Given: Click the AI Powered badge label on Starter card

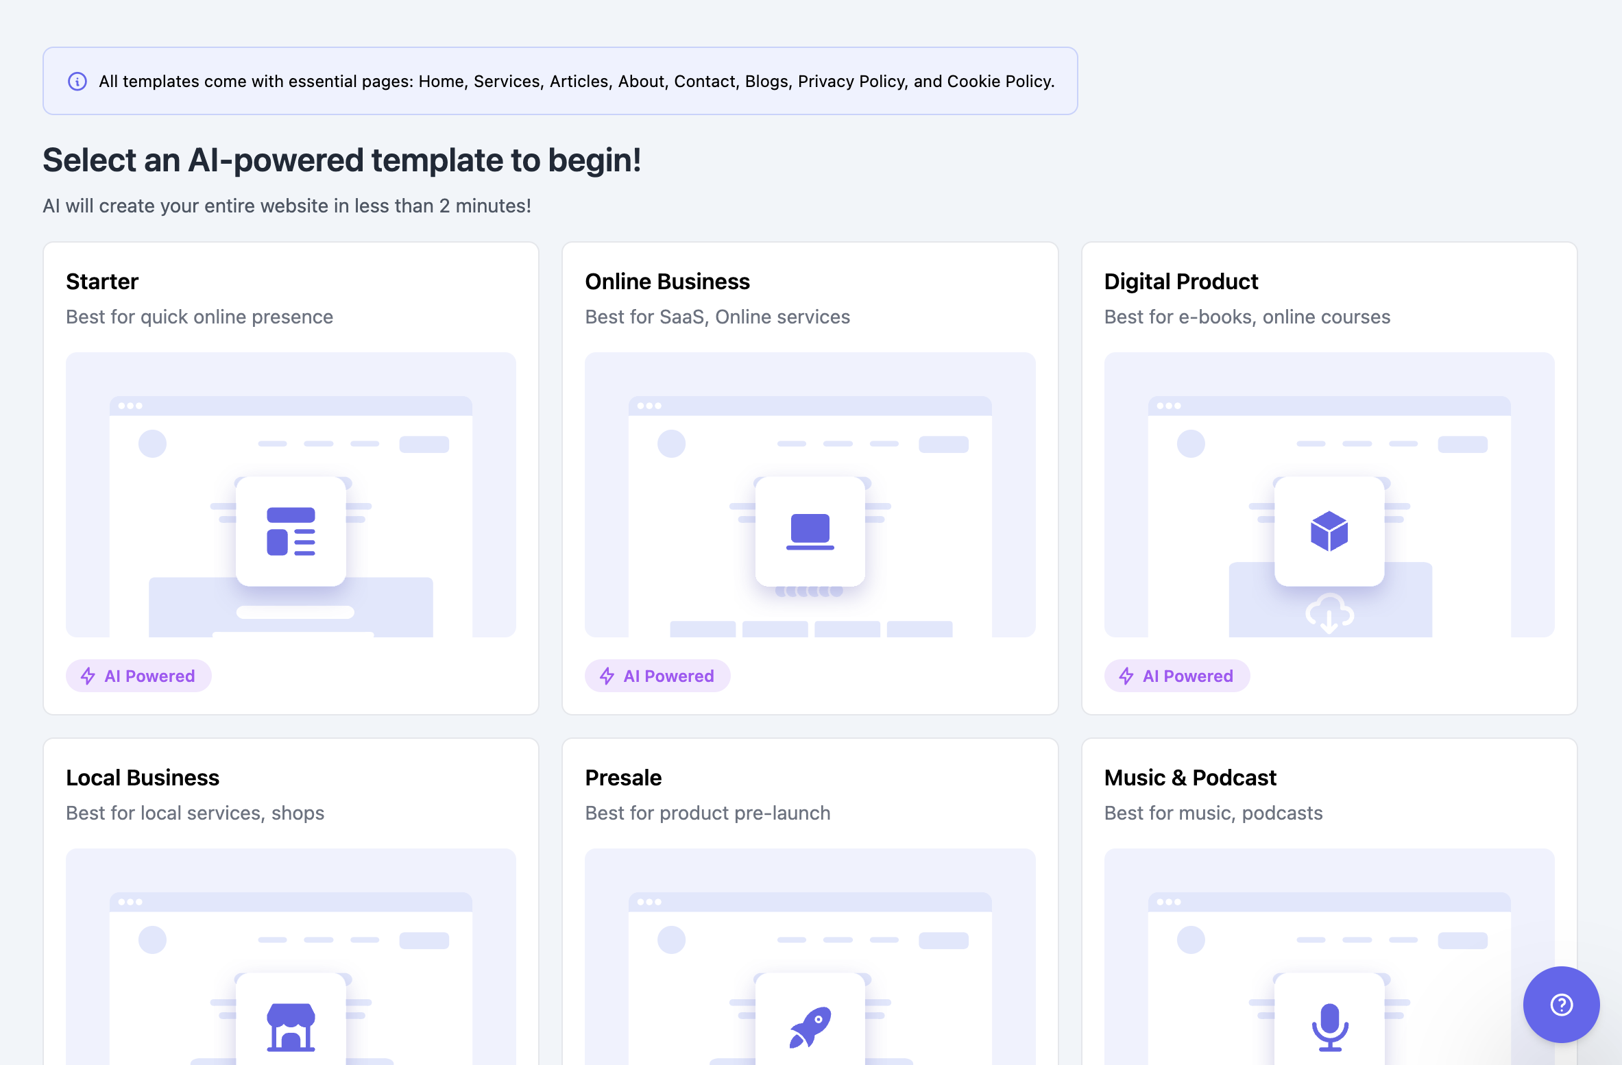Looking at the screenshot, I should coord(149,676).
